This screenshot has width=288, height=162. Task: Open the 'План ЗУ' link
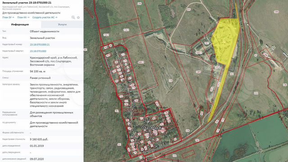pos(8,17)
